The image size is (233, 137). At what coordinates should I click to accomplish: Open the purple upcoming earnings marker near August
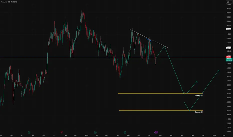(156, 132)
